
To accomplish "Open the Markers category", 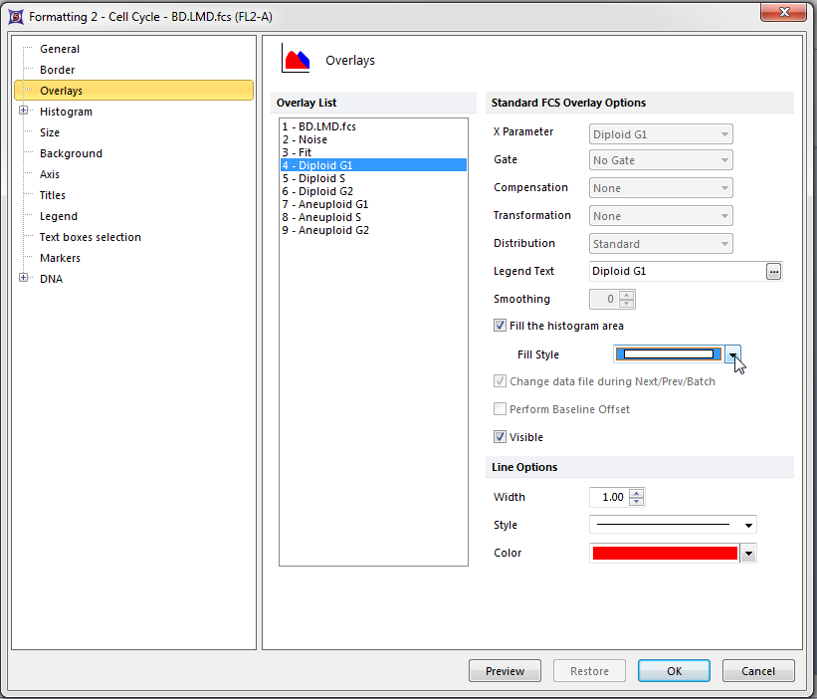I will click(60, 258).
